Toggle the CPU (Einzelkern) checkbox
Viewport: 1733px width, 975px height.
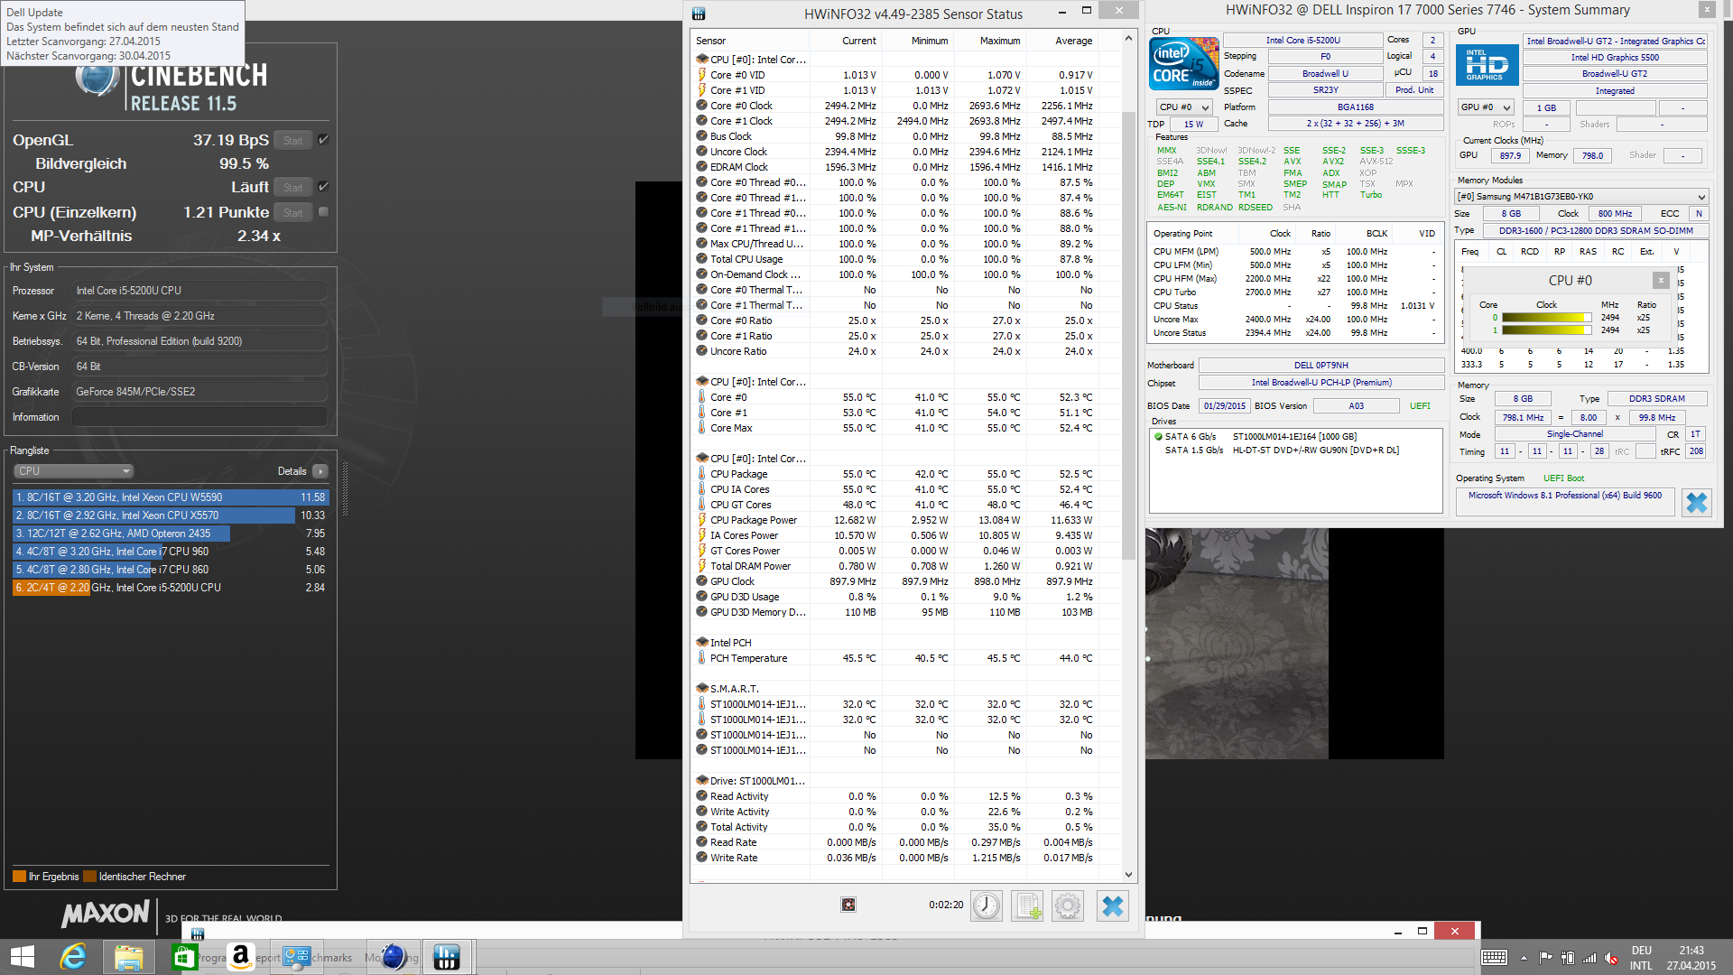323,212
